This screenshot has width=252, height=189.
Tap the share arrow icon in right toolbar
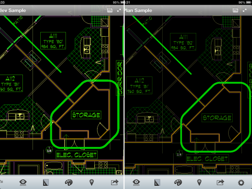pyautogui.click(x=220, y=183)
